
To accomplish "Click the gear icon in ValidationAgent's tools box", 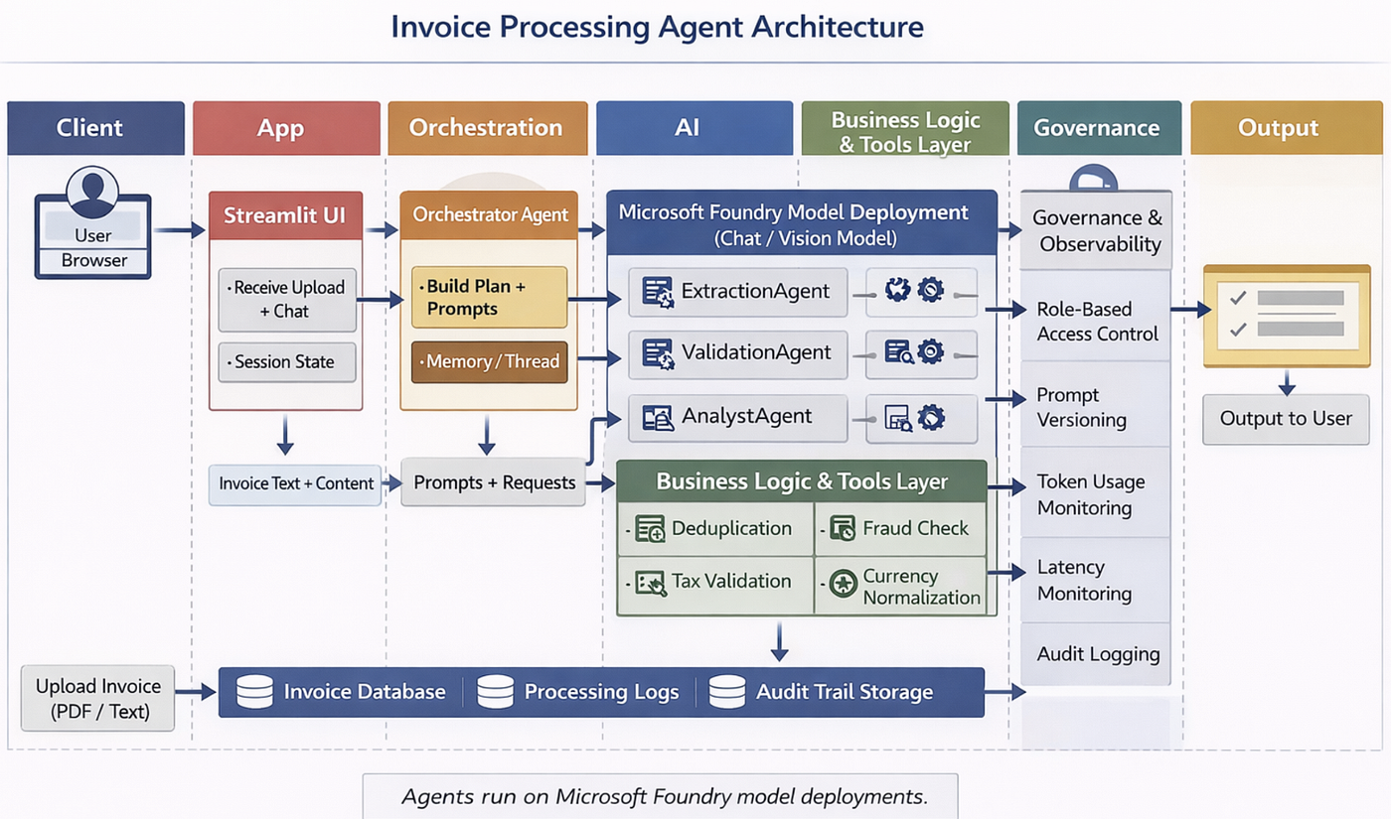I will coord(931,351).
